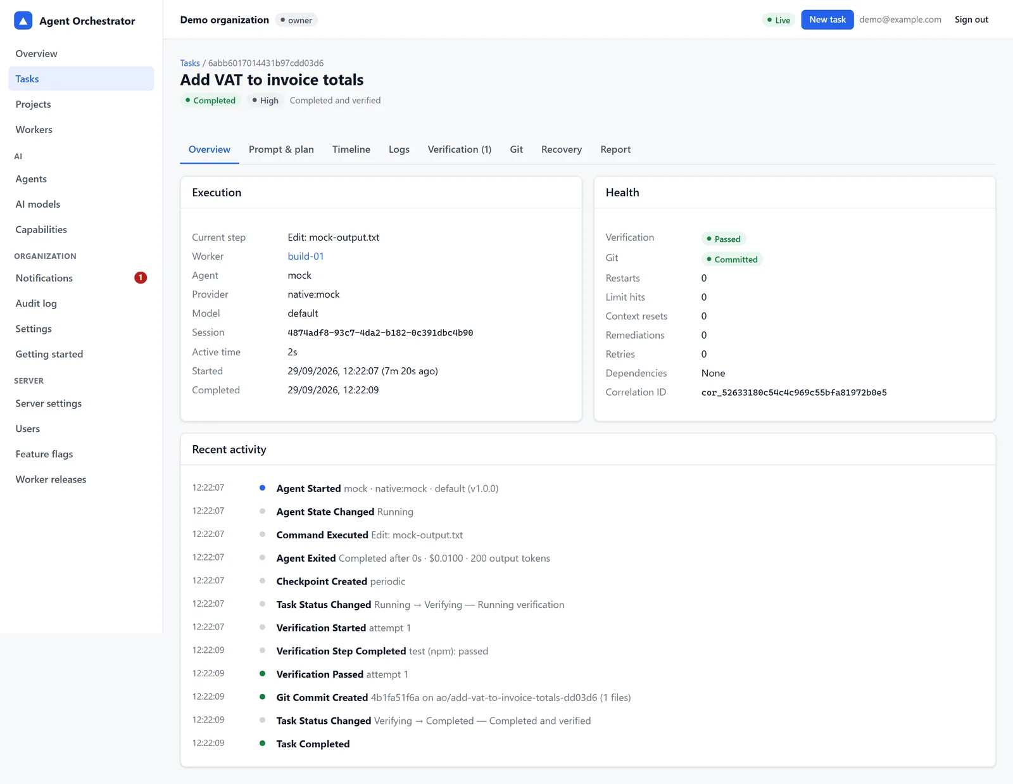Viewport: 1013px width, 784px height.
Task: Click demo@example.com account label
Action: (900, 20)
